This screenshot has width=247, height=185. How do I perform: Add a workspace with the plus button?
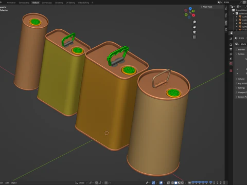[x=92, y=3]
